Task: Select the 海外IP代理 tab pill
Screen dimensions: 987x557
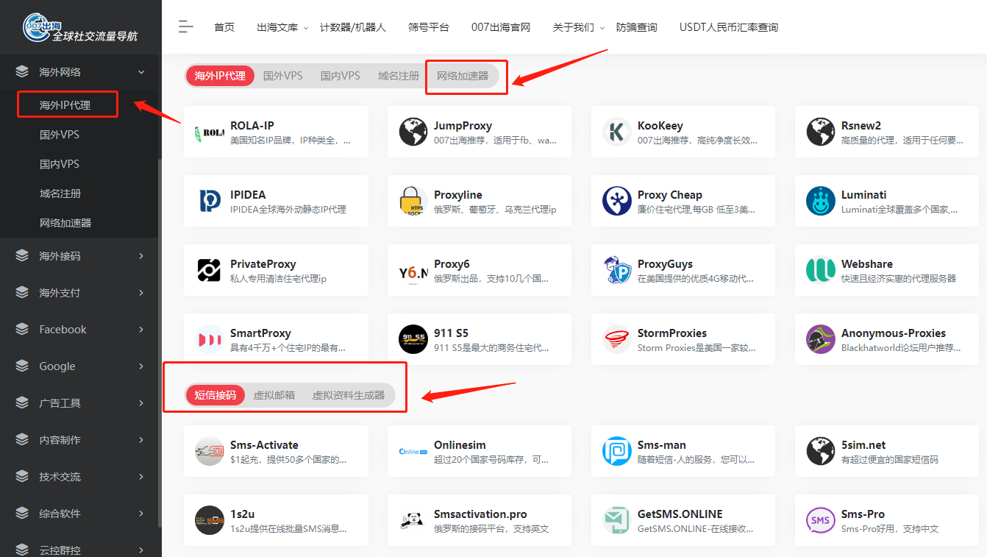Action: (x=220, y=76)
